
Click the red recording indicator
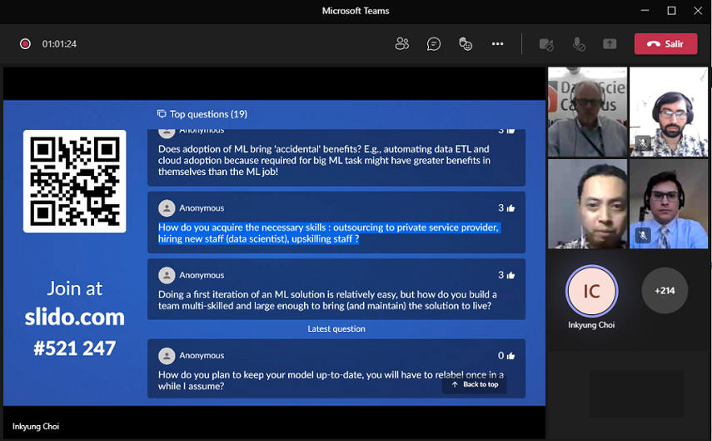tap(25, 44)
